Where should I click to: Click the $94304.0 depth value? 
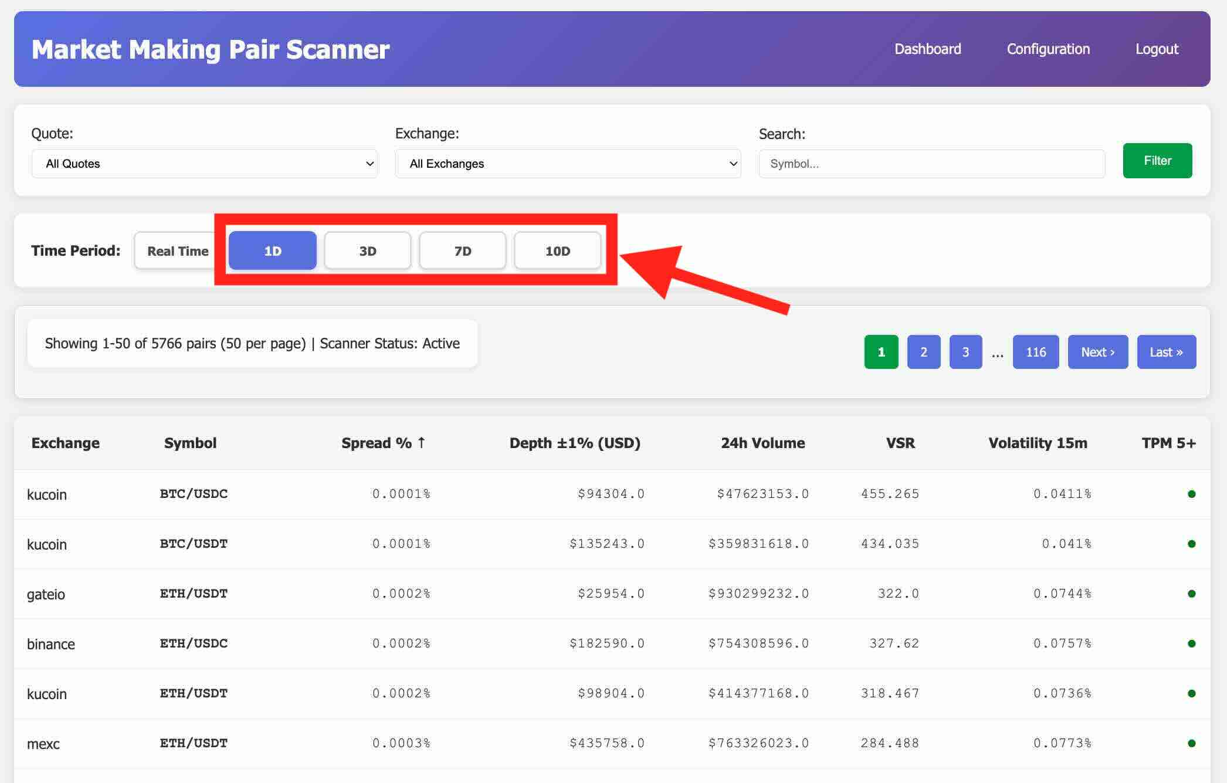coord(611,494)
